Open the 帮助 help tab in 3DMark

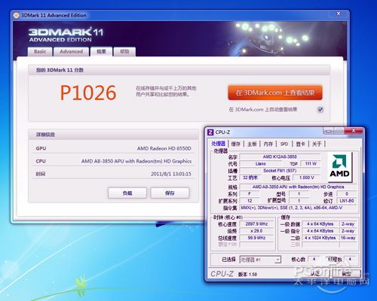click(x=124, y=52)
